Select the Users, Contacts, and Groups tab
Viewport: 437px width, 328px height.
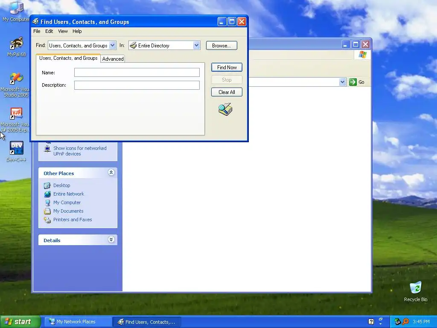tap(68, 58)
